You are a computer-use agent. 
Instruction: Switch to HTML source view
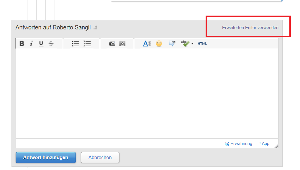click(202, 44)
